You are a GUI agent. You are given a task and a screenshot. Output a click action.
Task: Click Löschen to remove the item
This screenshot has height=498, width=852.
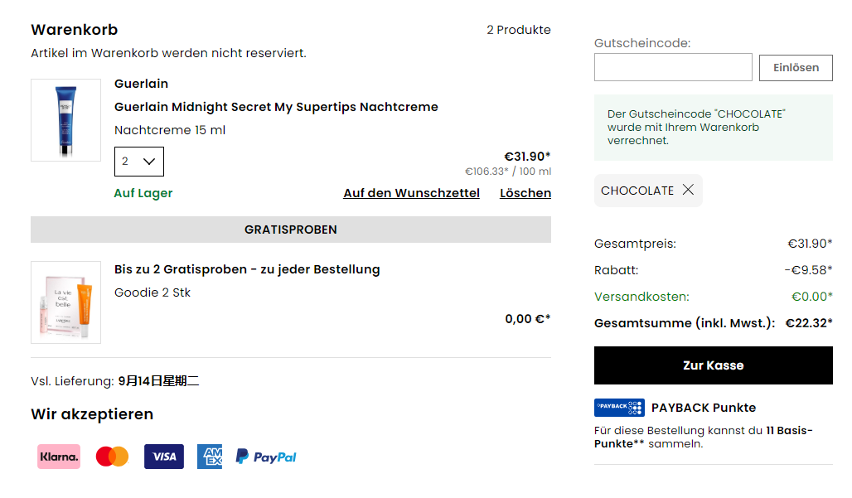[525, 193]
